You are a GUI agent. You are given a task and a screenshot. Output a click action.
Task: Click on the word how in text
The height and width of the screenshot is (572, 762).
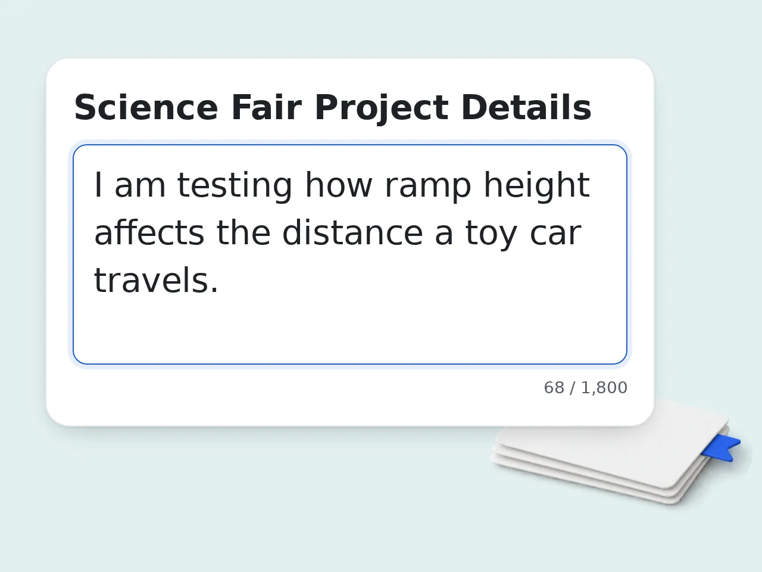coord(339,185)
